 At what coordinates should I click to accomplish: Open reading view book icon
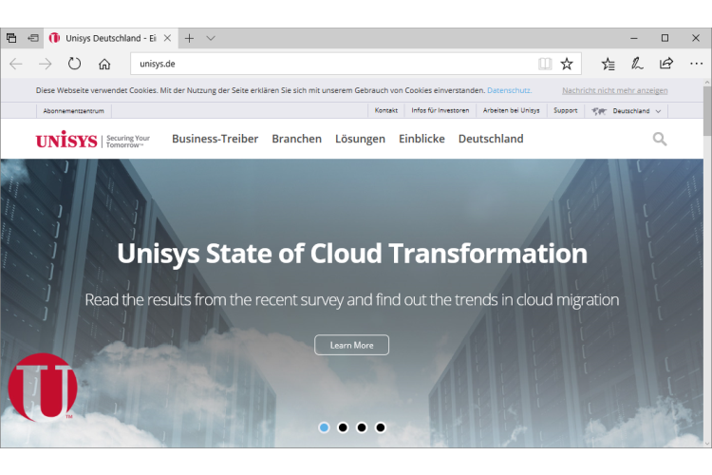tap(545, 64)
